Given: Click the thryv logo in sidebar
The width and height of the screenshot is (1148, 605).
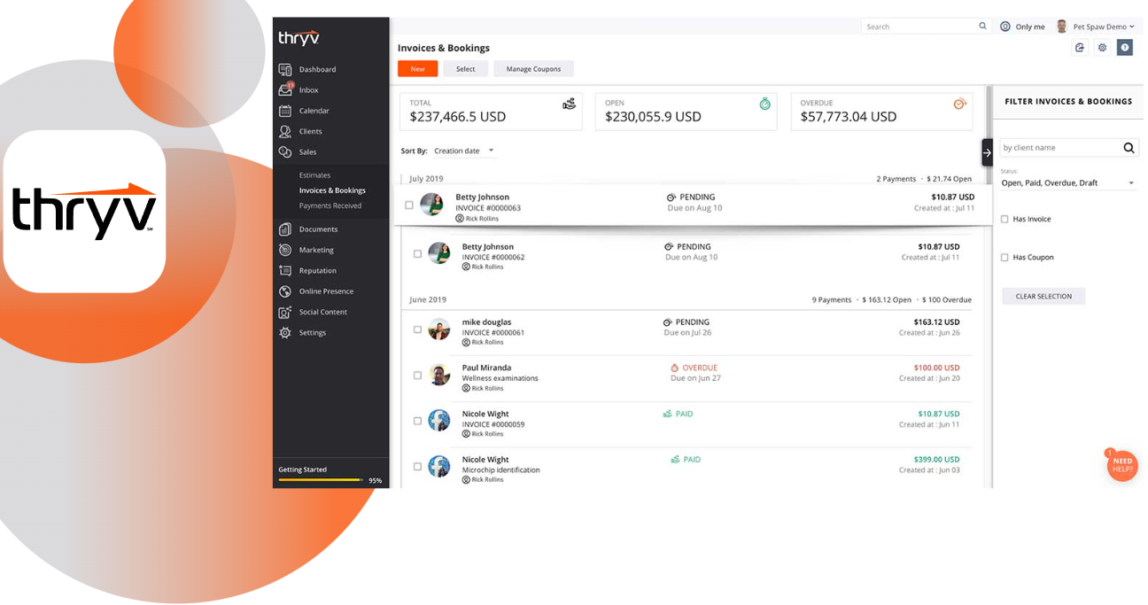Looking at the screenshot, I should 299,37.
